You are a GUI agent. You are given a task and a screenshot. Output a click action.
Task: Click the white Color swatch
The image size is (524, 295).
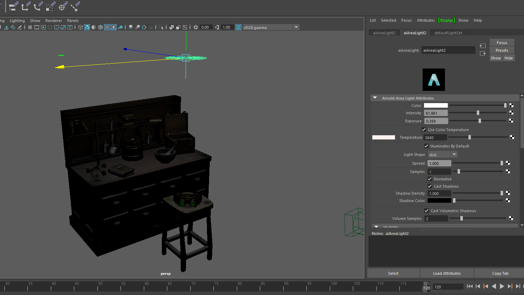436,106
